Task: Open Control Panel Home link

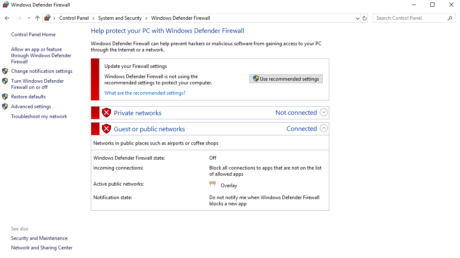Action: (x=33, y=34)
